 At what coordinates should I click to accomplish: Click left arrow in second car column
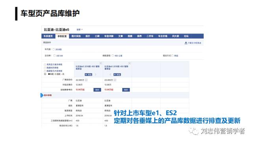(x=111, y=75)
